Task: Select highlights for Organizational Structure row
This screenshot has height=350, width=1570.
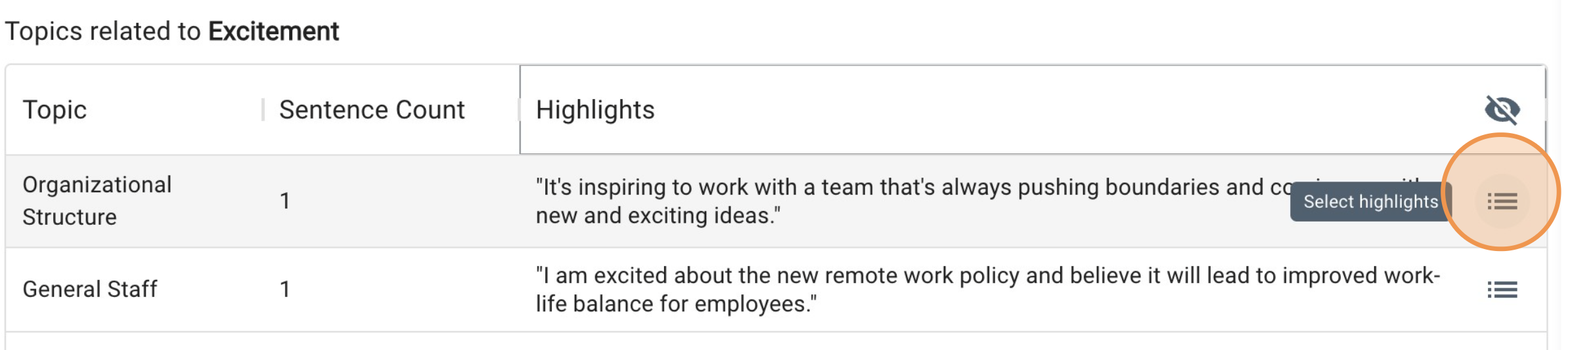Action: click(x=1502, y=201)
